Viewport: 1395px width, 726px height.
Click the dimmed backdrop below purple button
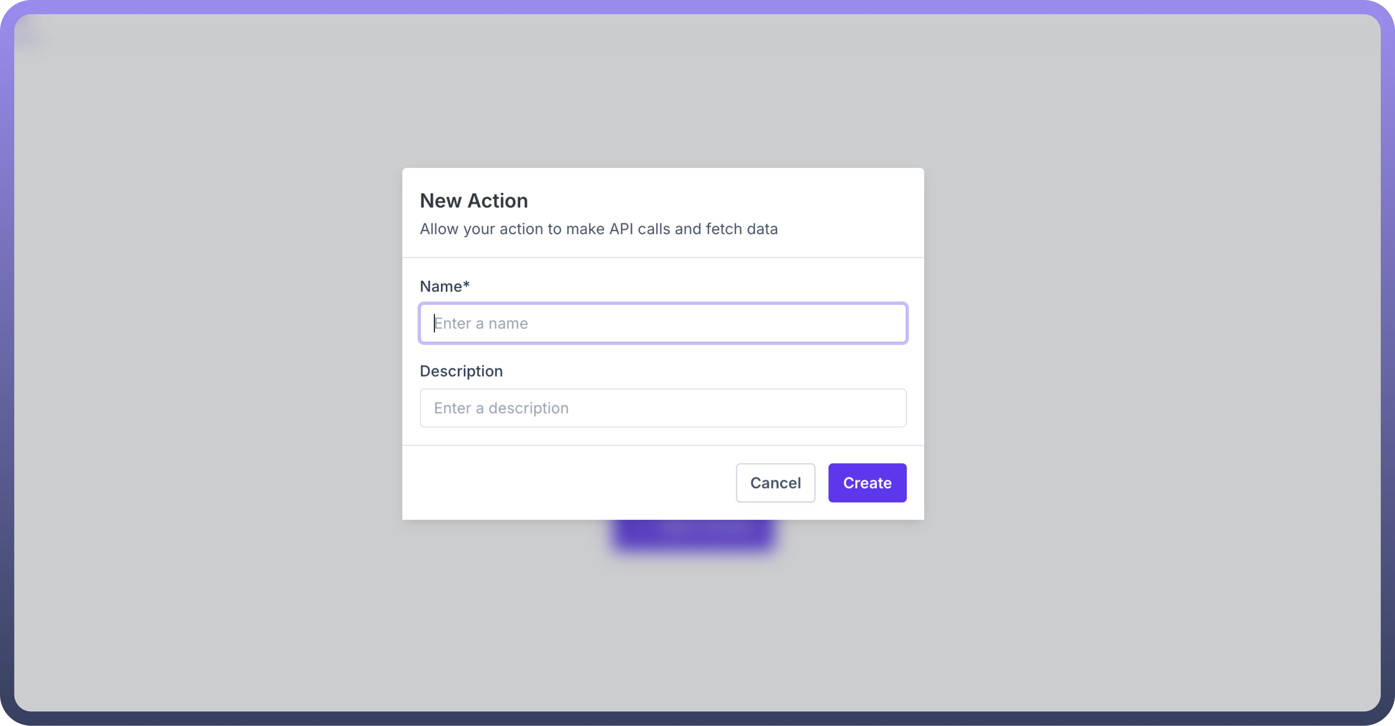pyautogui.click(x=693, y=628)
